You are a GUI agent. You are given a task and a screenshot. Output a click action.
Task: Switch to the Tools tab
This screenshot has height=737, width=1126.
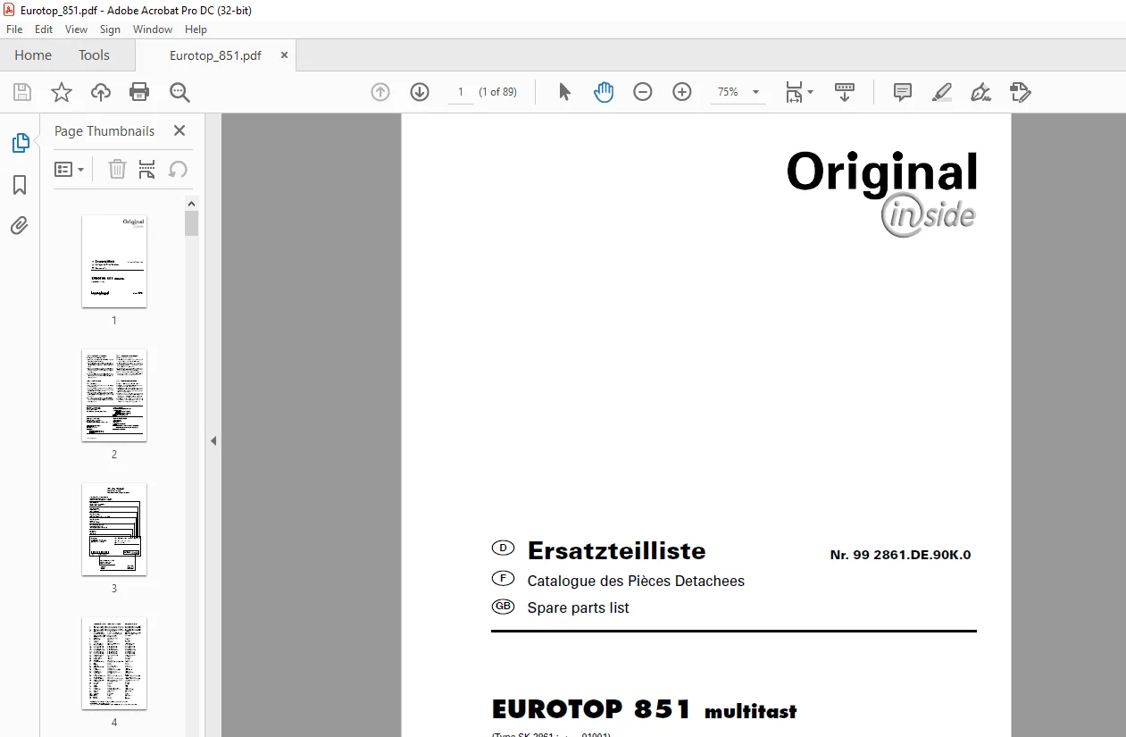[x=94, y=55]
